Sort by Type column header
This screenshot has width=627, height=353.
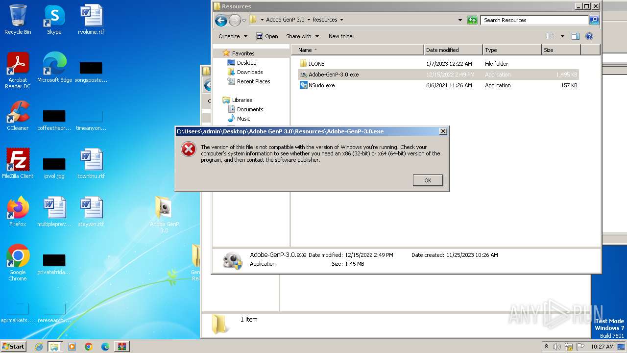(x=512, y=50)
